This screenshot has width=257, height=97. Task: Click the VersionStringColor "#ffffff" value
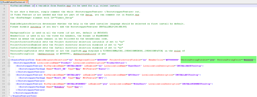click(248, 60)
